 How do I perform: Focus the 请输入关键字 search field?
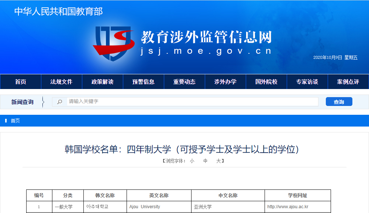pos(192,102)
